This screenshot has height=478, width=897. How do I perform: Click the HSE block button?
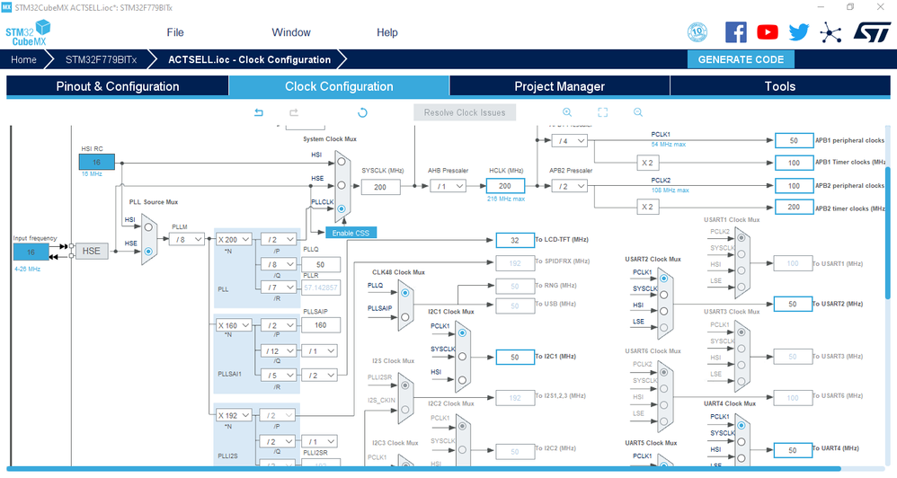pos(92,251)
